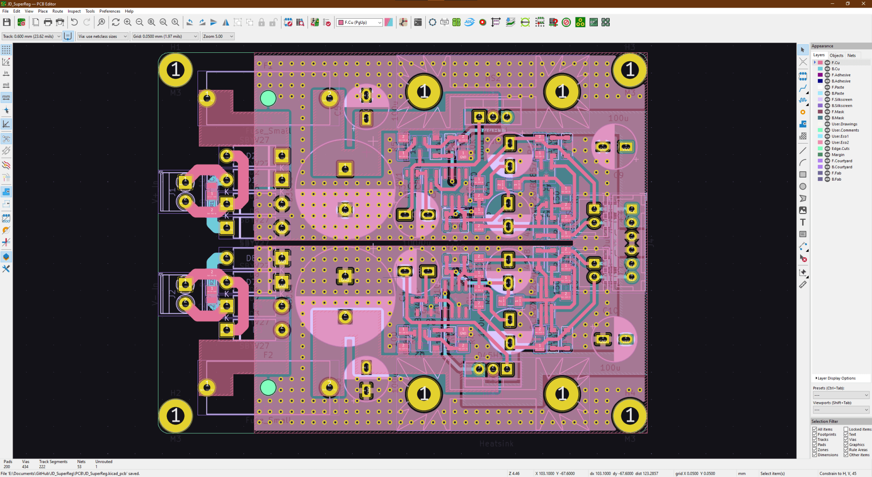
Task: Undo the last edit
Action: 74,22
